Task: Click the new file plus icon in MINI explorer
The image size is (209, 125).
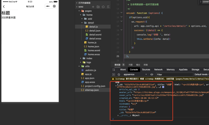Action: coord(93,7)
